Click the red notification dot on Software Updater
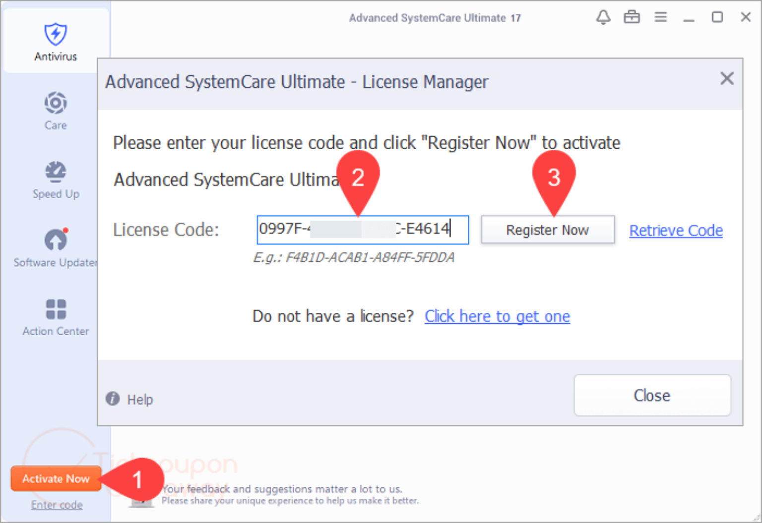762x523 pixels. [x=66, y=231]
